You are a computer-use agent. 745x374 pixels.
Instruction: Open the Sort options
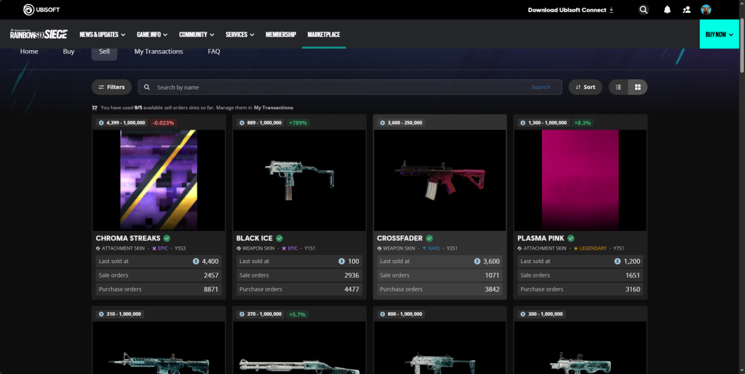(585, 87)
